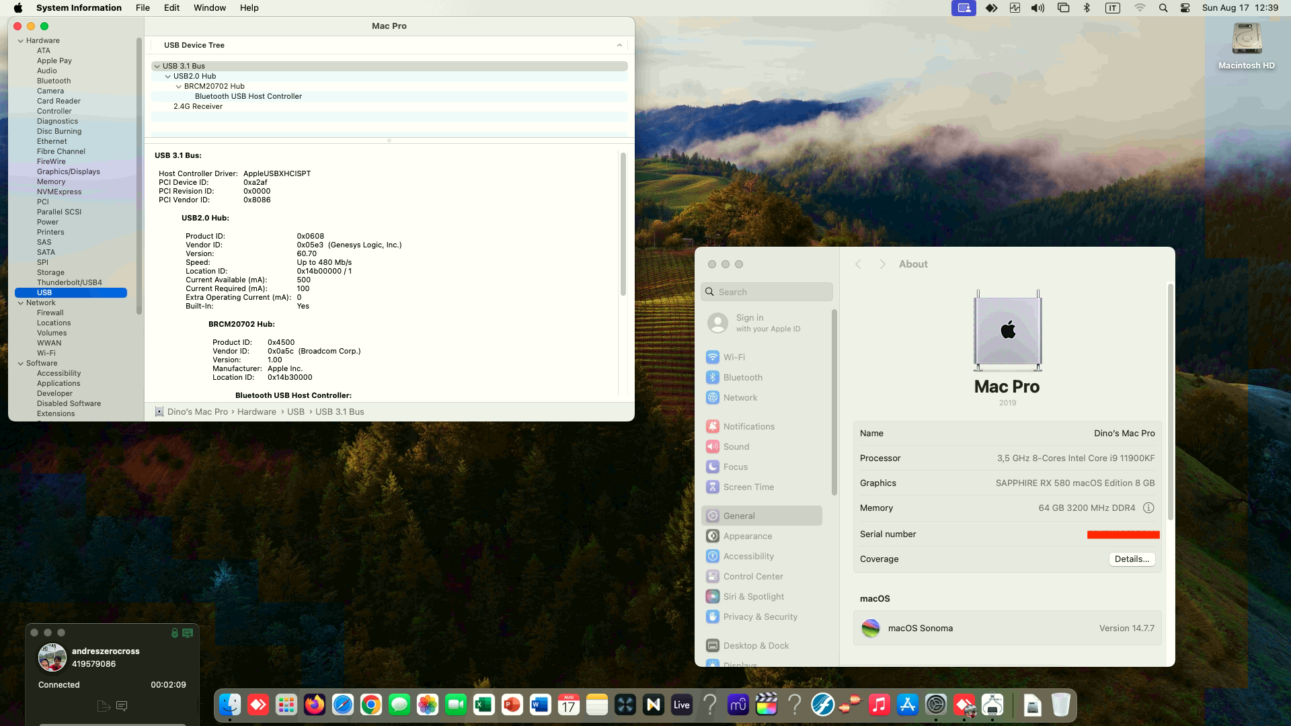This screenshot has height=726, width=1291.
Task: Select Thunderbolt/USB4 in the Hardware list
Action: tap(69, 282)
